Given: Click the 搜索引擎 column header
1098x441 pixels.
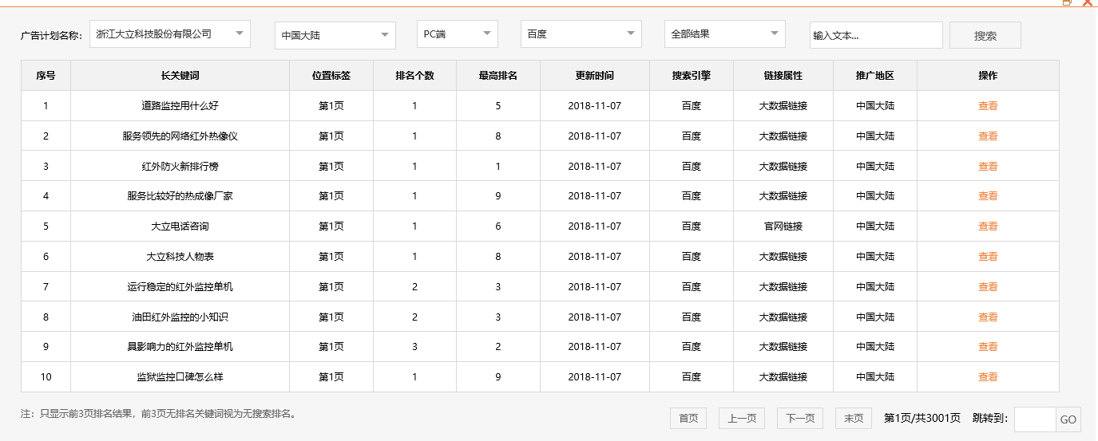Looking at the screenshot, I should (x=692, y=76).
